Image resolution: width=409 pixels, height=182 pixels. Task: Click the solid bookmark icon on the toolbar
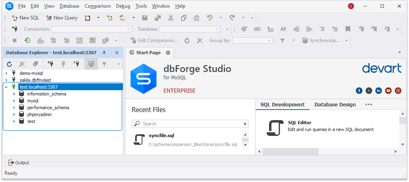[348, 29]
